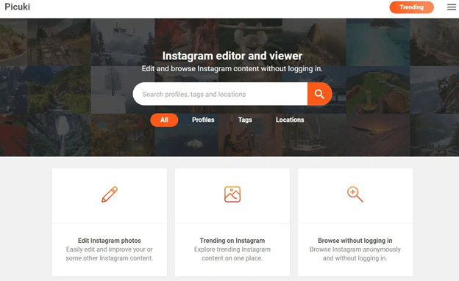Select the Tags search filter
Image resolution: width=459 pixels, height=281 pixels.
point(245,120)
